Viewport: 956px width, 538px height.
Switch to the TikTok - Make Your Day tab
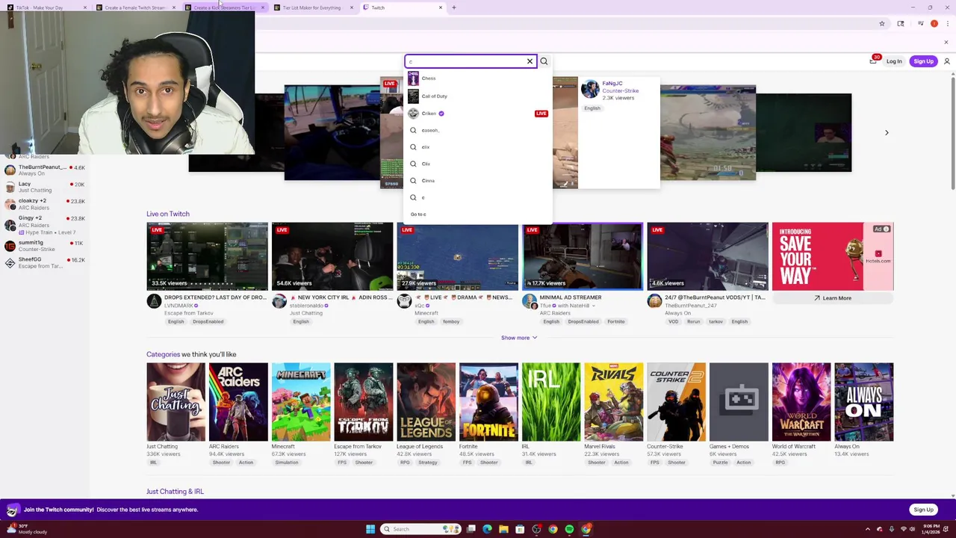click(x=45, y=7)
